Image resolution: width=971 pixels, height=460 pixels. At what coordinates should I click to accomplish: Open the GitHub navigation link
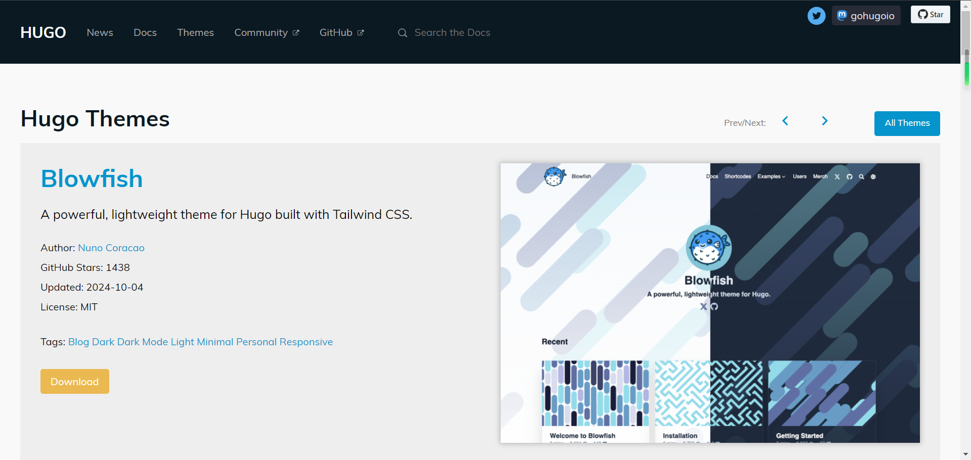[341, 32]
